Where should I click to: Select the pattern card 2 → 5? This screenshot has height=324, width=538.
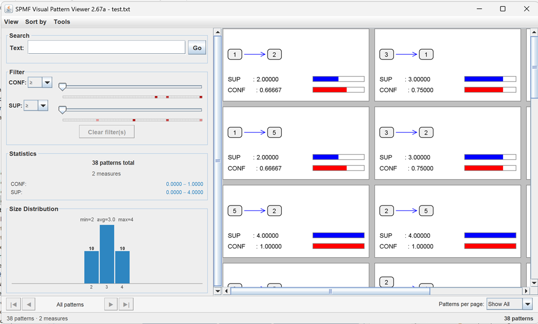pos(447,221)
